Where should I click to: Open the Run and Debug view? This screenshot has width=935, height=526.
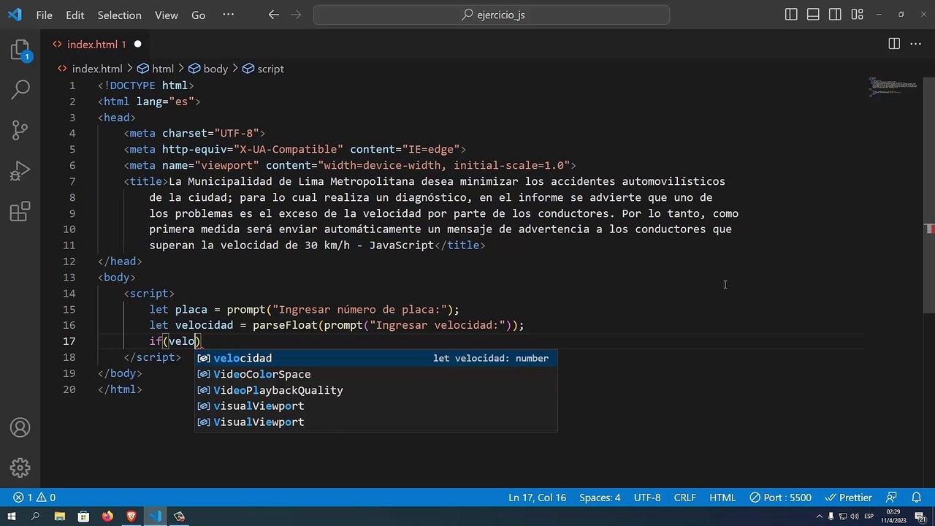[x=20, y=171]
